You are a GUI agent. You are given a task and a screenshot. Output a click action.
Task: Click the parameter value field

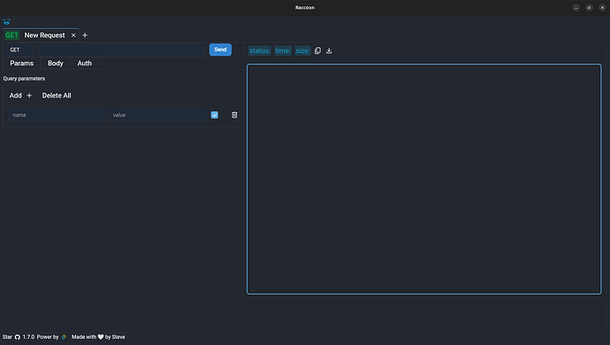157,115
